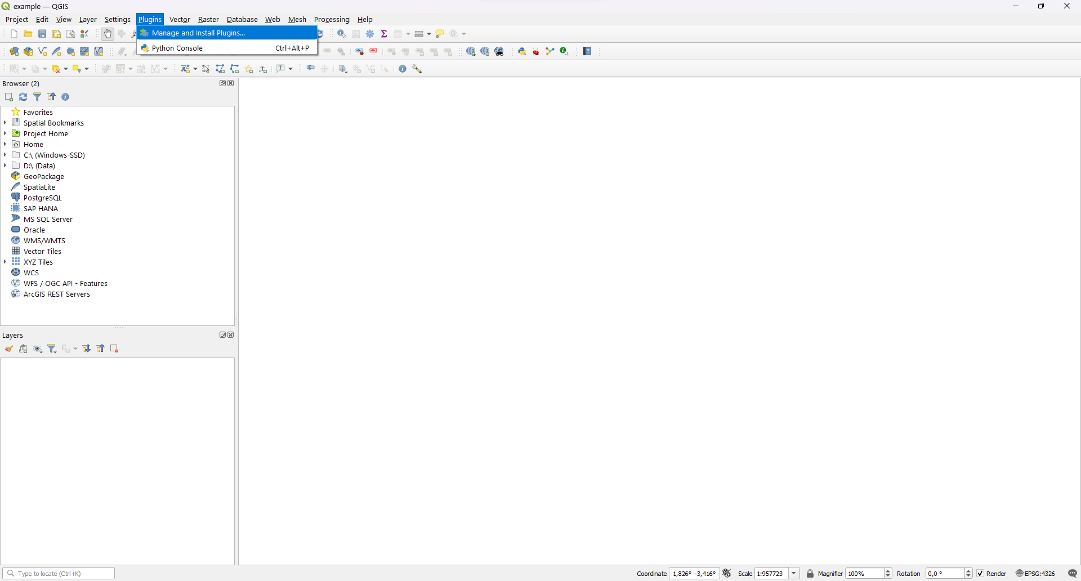Expand D:\ (Data) drive node
1081x581 pixels.
pos(5,166)
